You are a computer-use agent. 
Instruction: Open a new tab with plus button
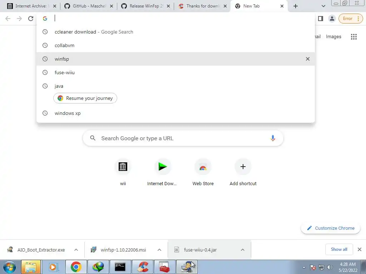click(296, 6)
